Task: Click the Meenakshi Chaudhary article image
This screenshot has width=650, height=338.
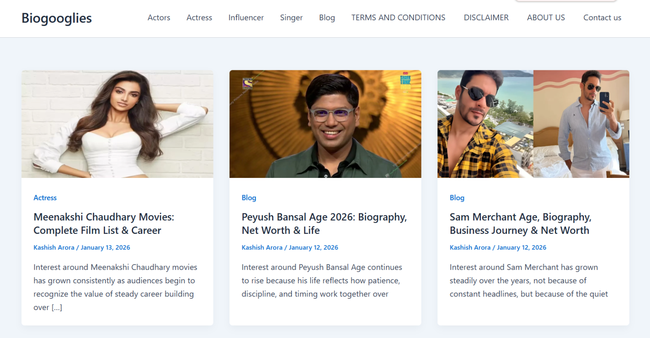Action: [x=117, y=124]
